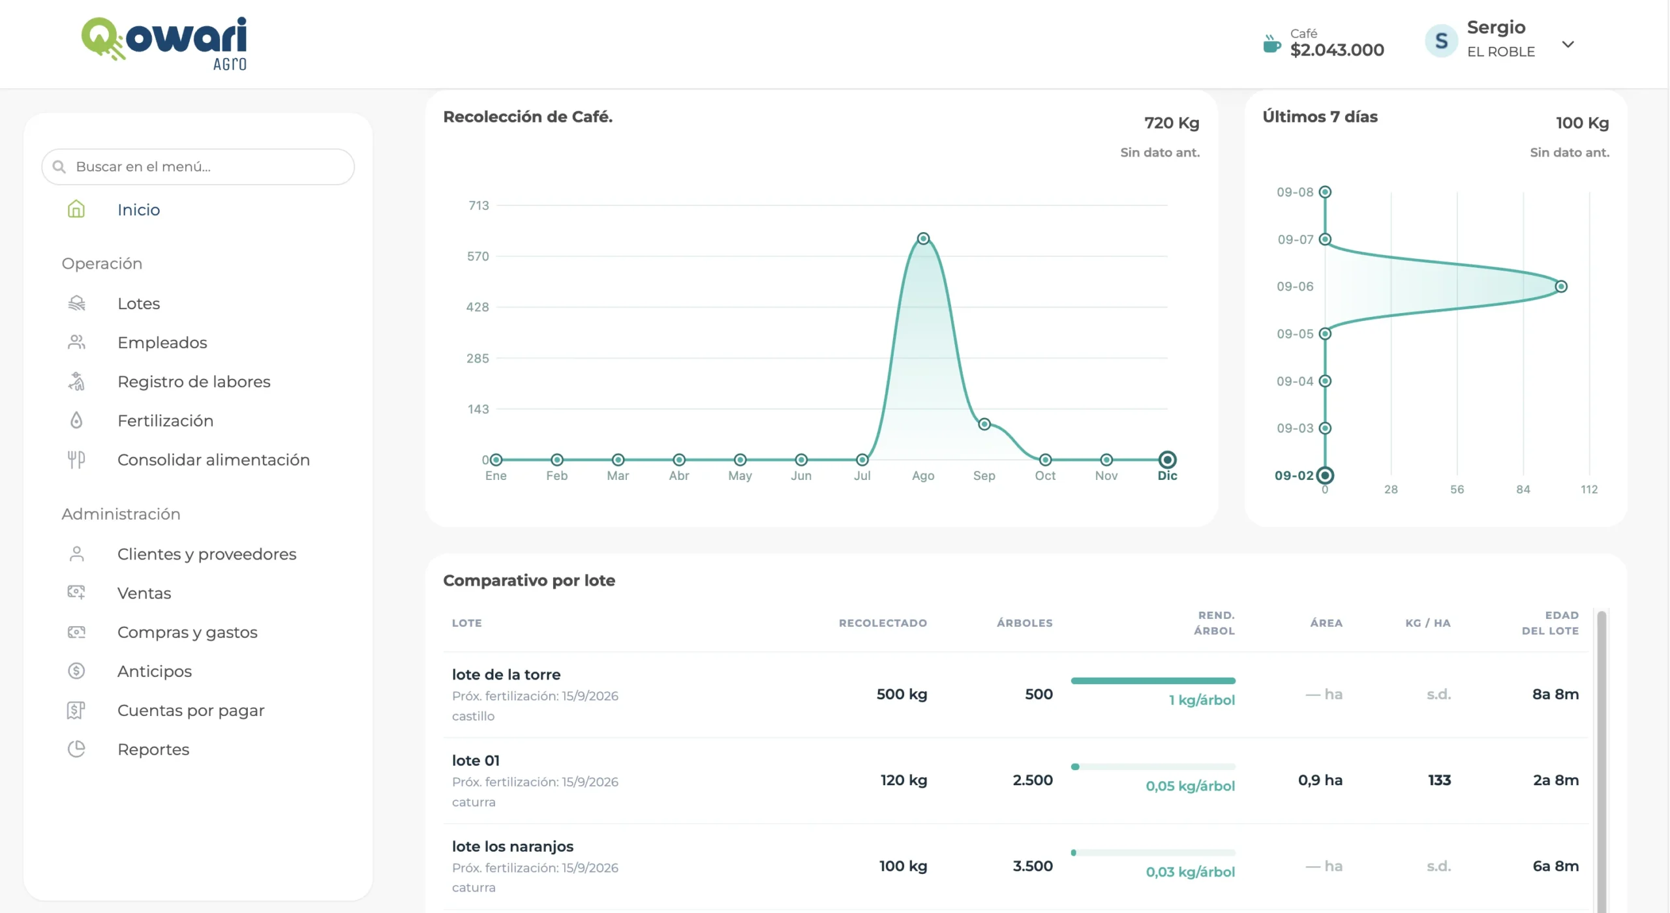1670x913 pixels.
Task: Click the Anticipos dollar coin icon
Action: click(x=76, y=671)
